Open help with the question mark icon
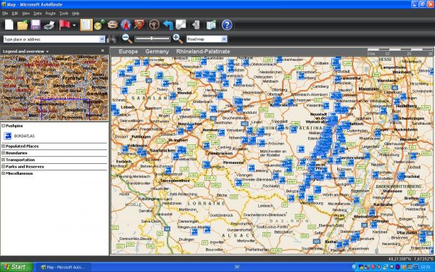 227,25
